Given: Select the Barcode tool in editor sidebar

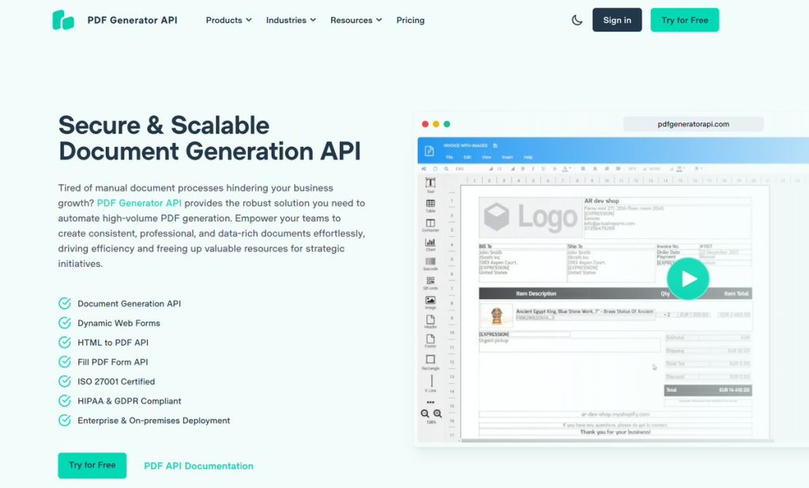Looking at the screenshot, I should pos(431,262).
